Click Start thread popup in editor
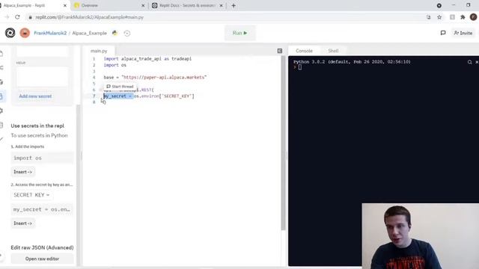Image resolution: width=479 pixels, height=269 pixels. (120, 87)
